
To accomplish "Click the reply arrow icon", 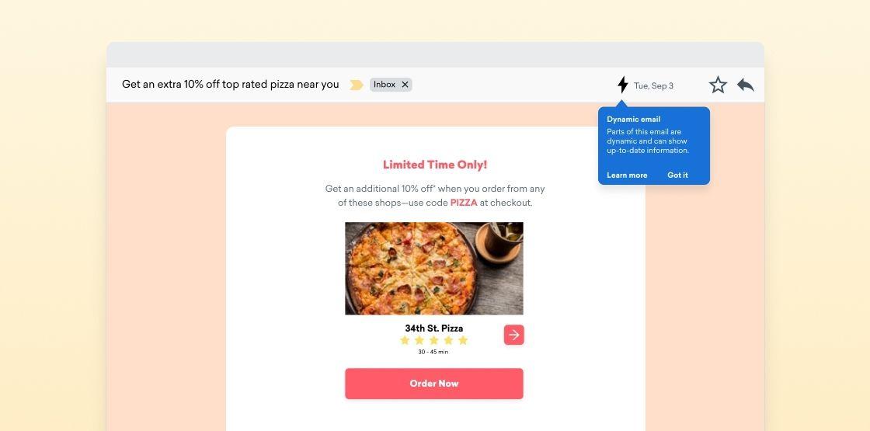I will (746, 85).
